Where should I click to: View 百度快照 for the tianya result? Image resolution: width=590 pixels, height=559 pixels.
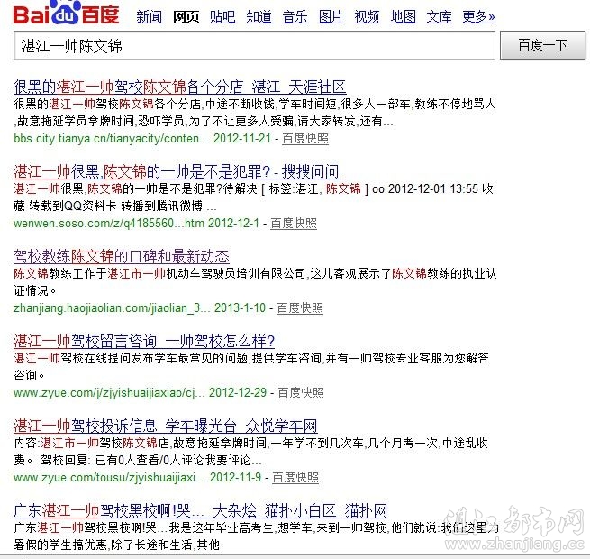point(305,139)
